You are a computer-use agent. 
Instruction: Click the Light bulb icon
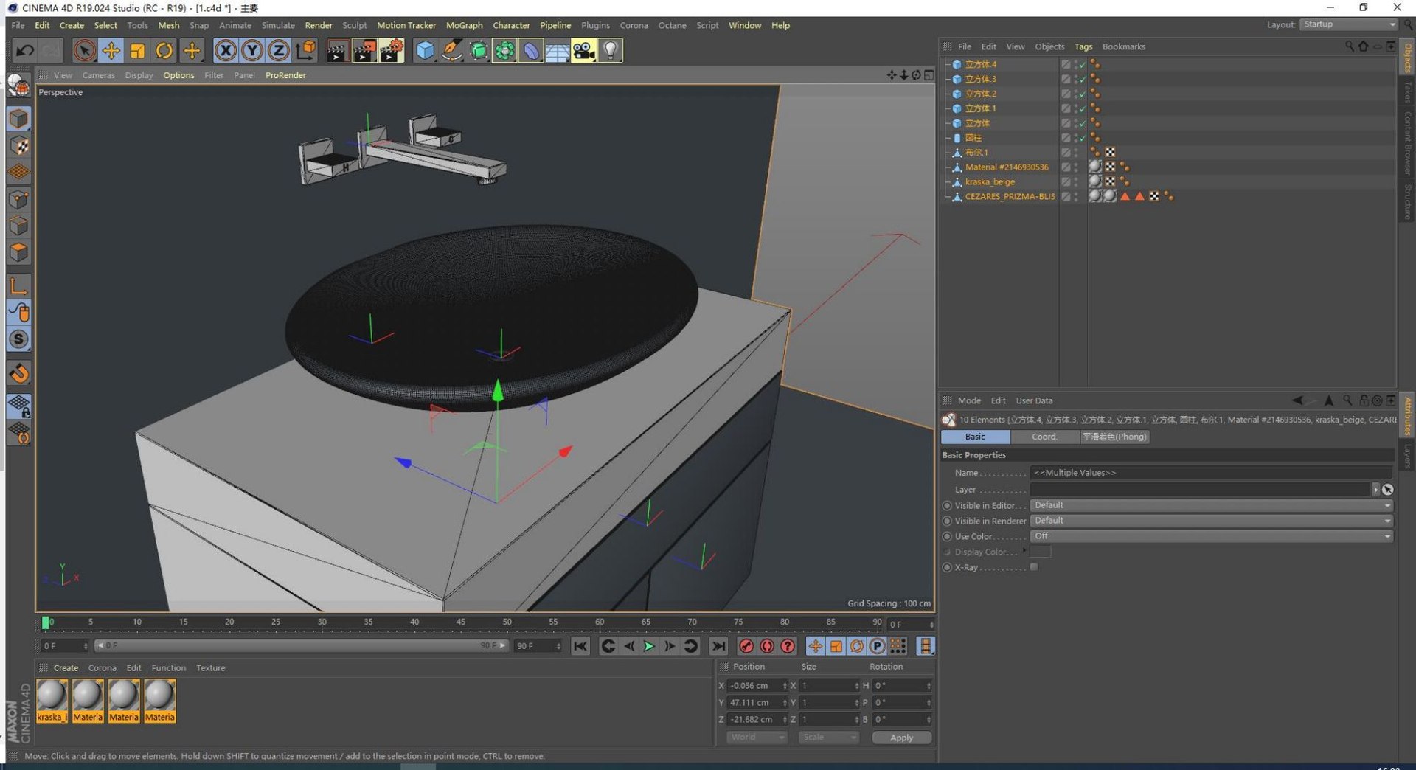point(610,50)
